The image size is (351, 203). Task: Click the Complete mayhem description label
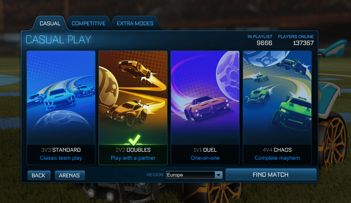pos(277,158)
